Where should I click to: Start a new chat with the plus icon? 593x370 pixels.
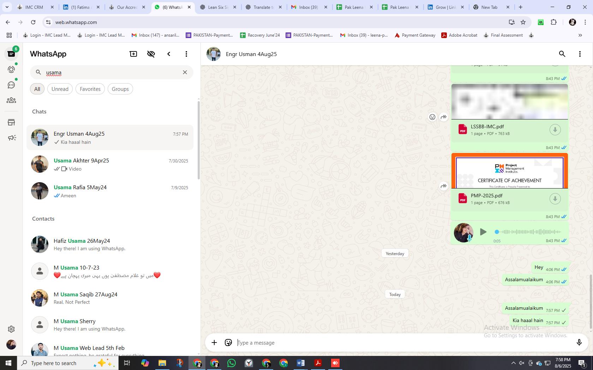point(133,54)
